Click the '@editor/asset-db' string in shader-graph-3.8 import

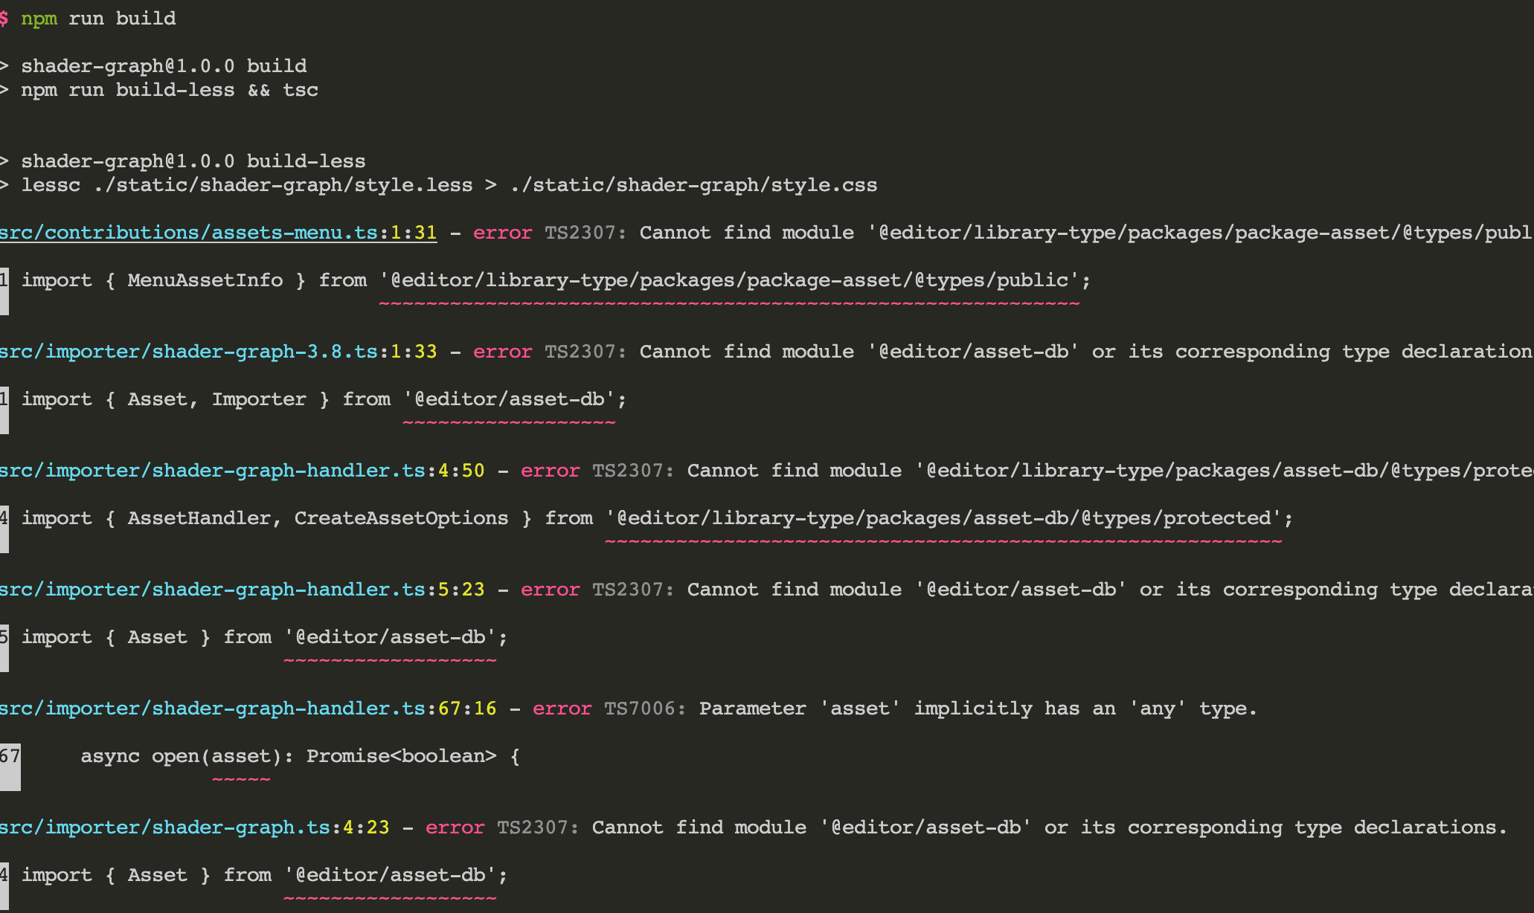[510, 399]
